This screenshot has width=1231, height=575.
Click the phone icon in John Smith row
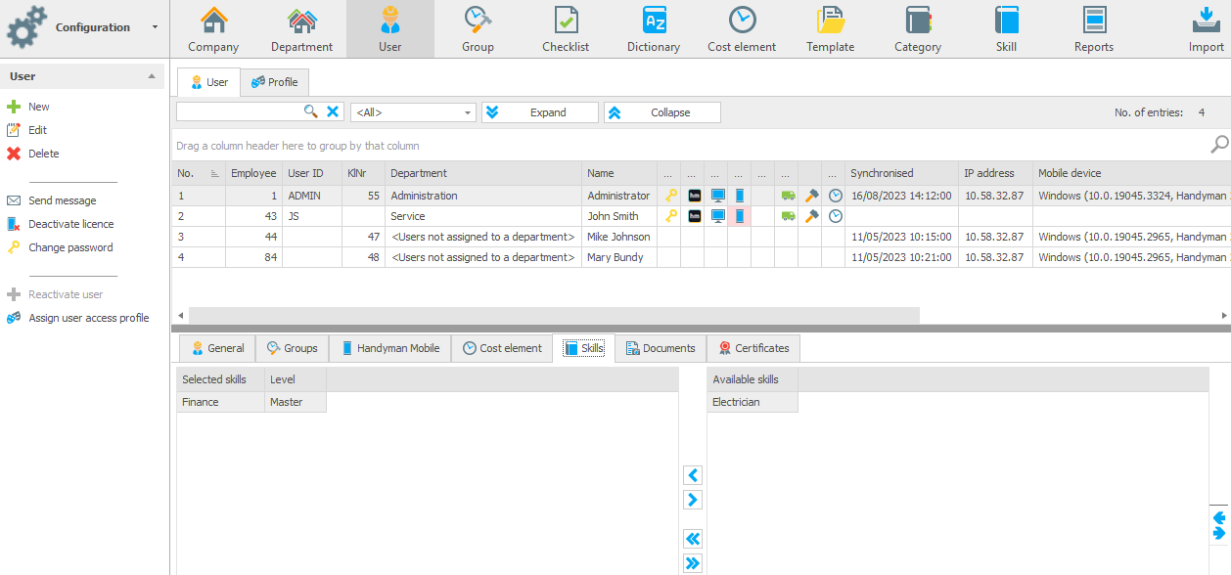(x=740, y=216)
